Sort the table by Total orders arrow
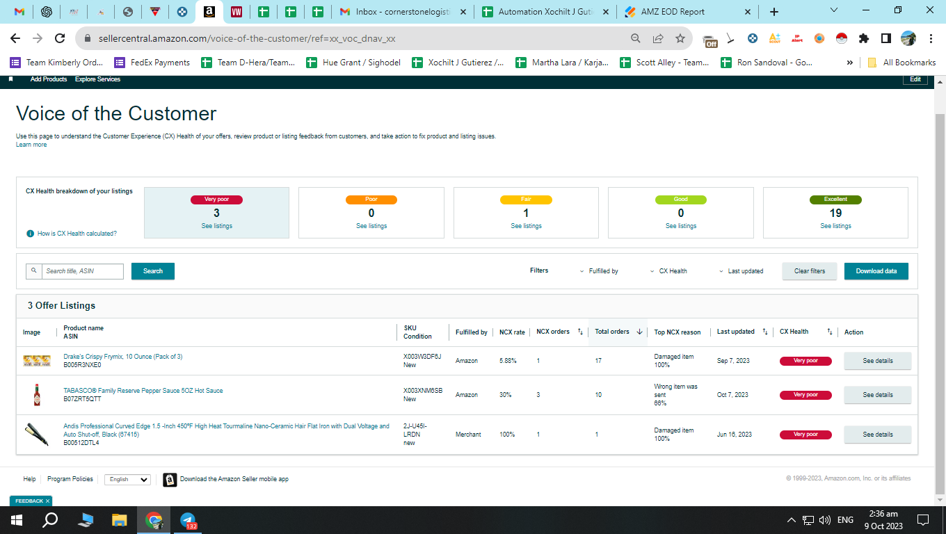The image size is (946, 534). click(639, 332)
